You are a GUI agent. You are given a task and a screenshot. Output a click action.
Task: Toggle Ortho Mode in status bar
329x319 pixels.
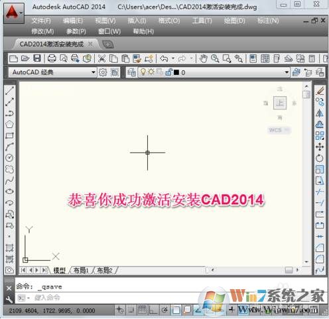point(153,310)
